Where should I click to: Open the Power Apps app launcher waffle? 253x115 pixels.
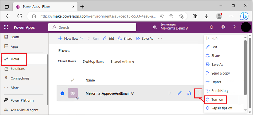[6, 27]
